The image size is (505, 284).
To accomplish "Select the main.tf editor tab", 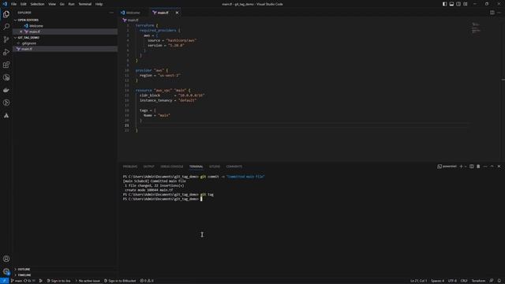I will coord(165,13).
